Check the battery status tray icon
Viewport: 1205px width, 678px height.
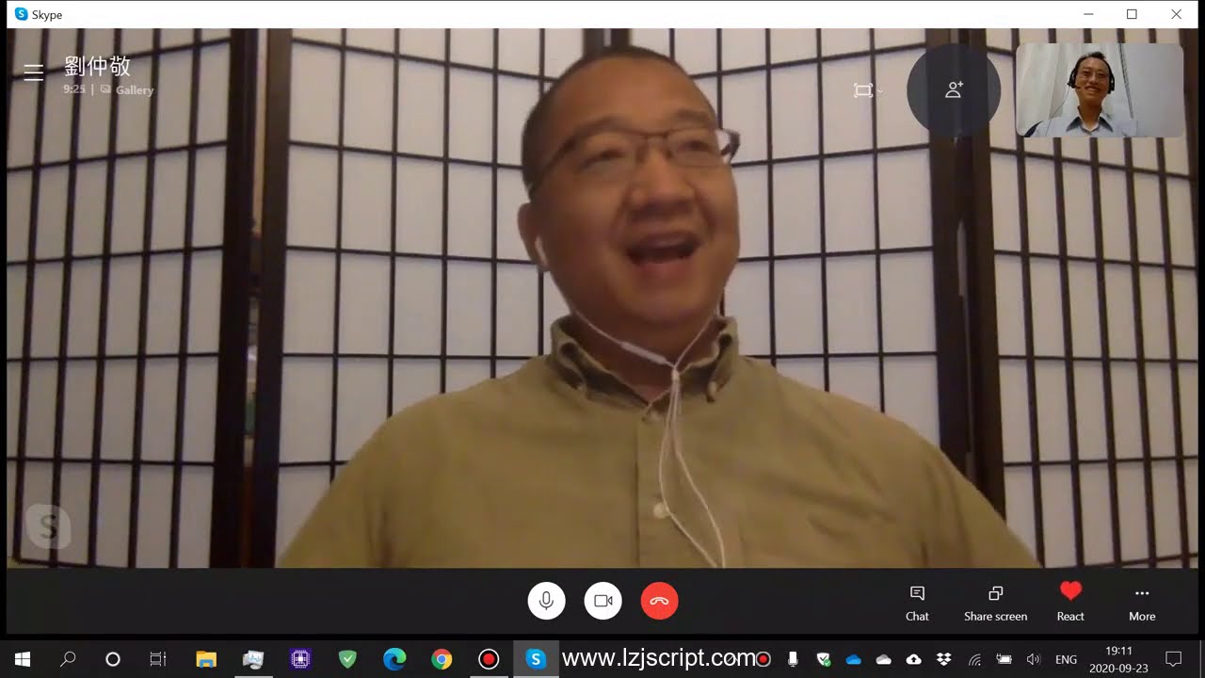[1004, 659]
